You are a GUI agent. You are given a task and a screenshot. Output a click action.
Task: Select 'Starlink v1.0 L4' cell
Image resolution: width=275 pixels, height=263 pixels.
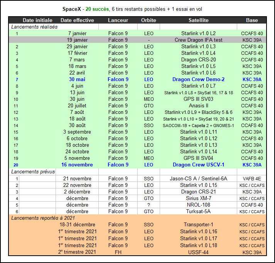pyautogui.click(x=198, y=53)
